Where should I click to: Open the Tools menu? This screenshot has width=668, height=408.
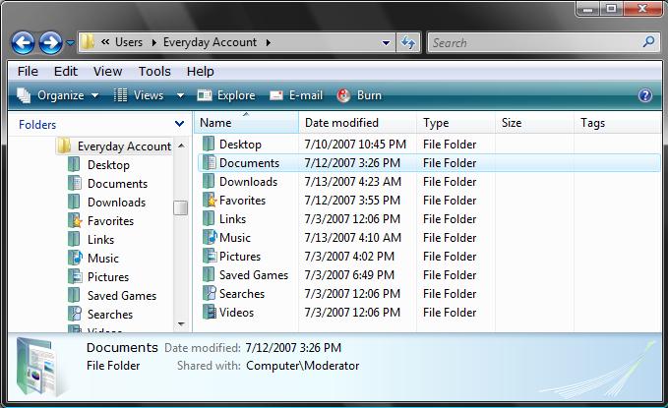154,71
